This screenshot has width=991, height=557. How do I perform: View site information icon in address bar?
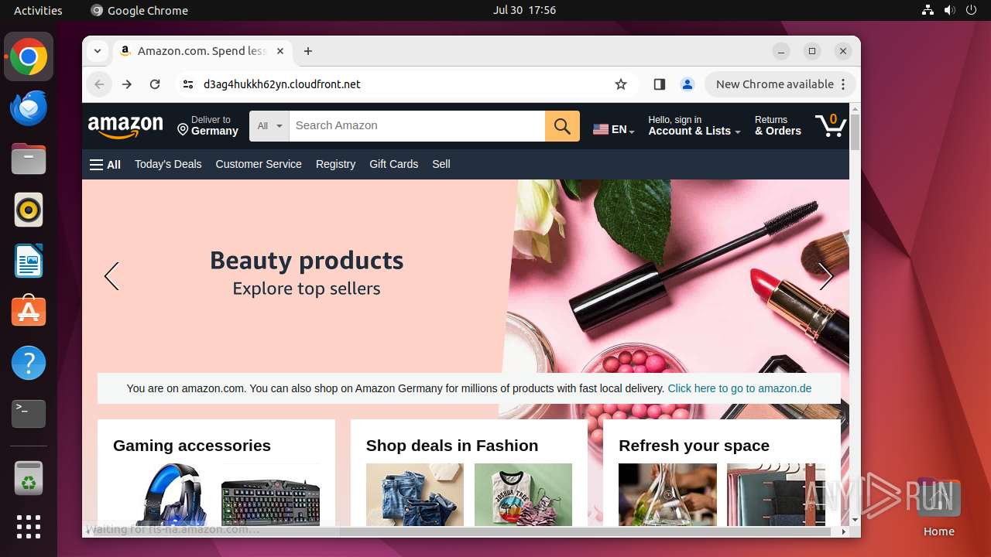pos(187,84)
